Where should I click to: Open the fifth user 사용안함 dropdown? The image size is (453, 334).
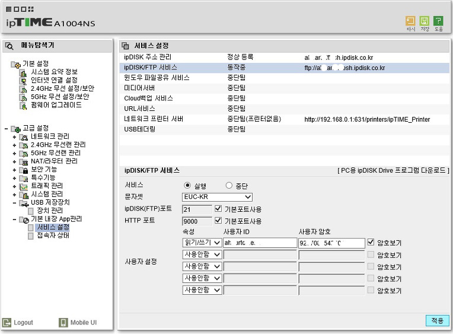202,290
